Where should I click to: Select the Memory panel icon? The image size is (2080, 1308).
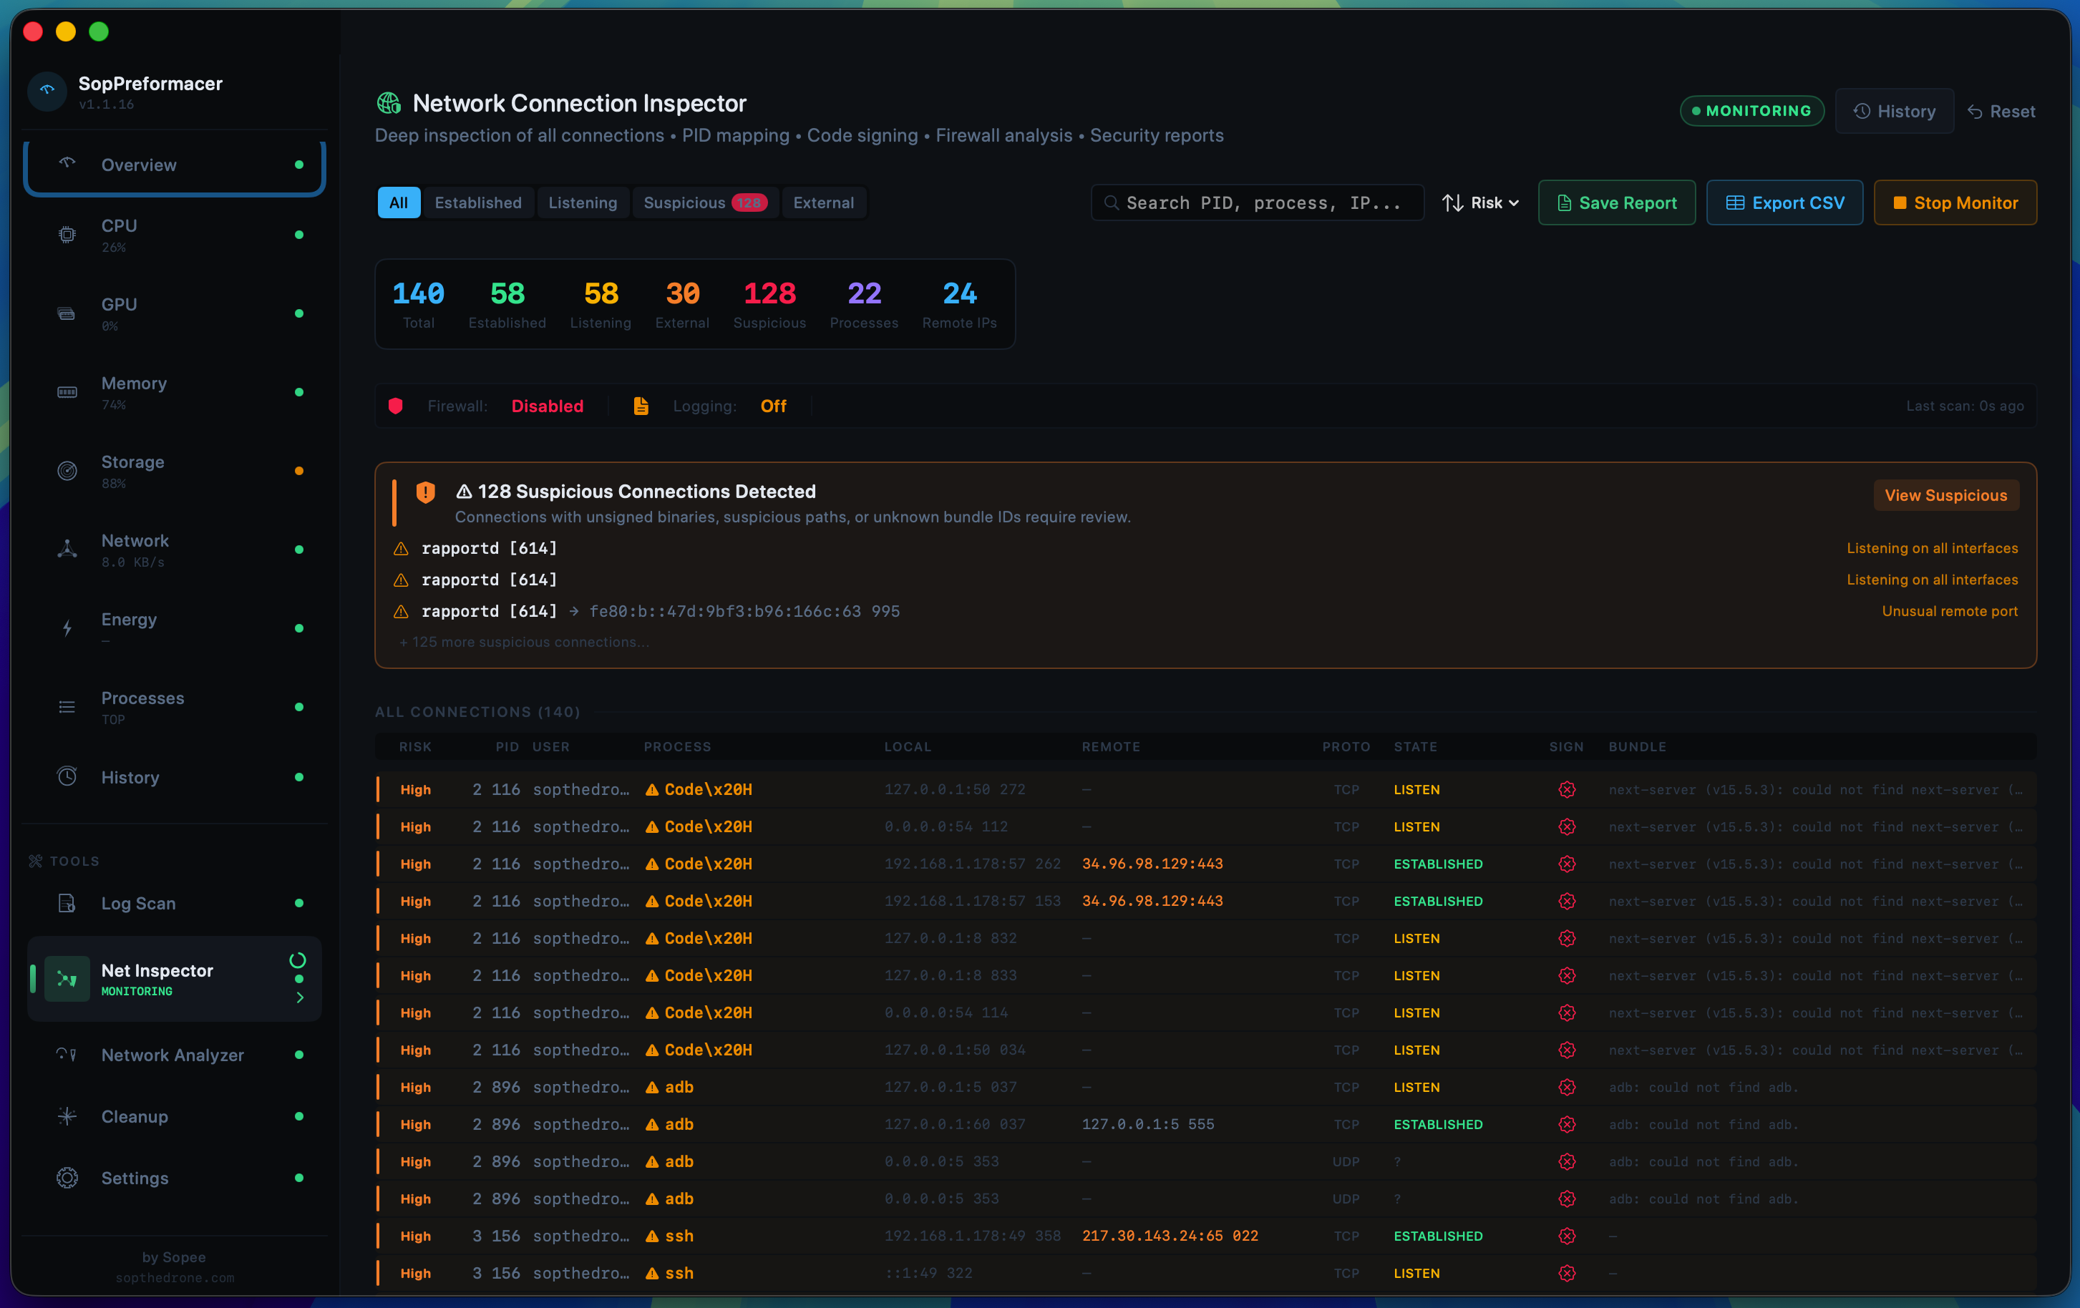(67, 392)
